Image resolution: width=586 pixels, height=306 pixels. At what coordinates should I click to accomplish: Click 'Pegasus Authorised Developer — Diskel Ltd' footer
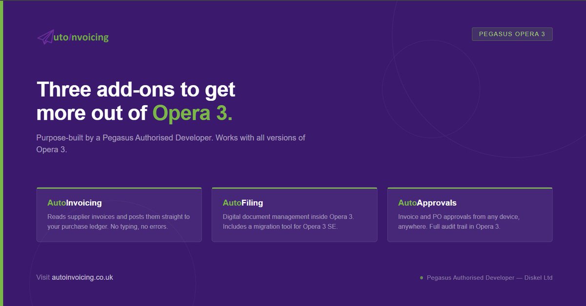pyautogui.click(x=489, y=278)
